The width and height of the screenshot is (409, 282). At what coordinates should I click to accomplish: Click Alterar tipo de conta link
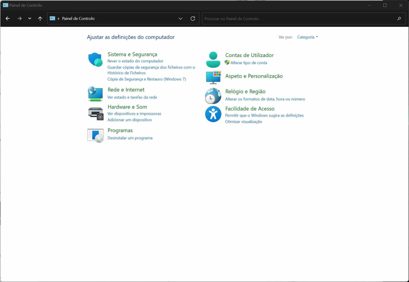(248, 63)
